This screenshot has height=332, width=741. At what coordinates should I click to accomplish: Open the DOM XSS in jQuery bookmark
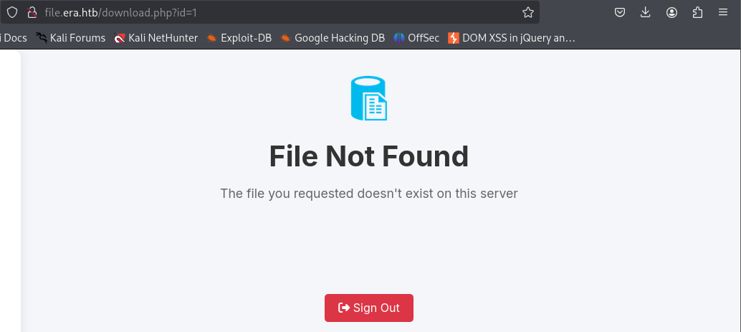point(512,38)
